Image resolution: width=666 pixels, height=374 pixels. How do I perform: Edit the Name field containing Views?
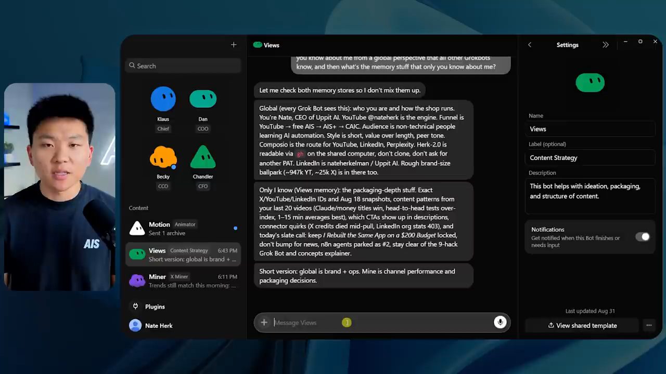(x=590, y=129)
